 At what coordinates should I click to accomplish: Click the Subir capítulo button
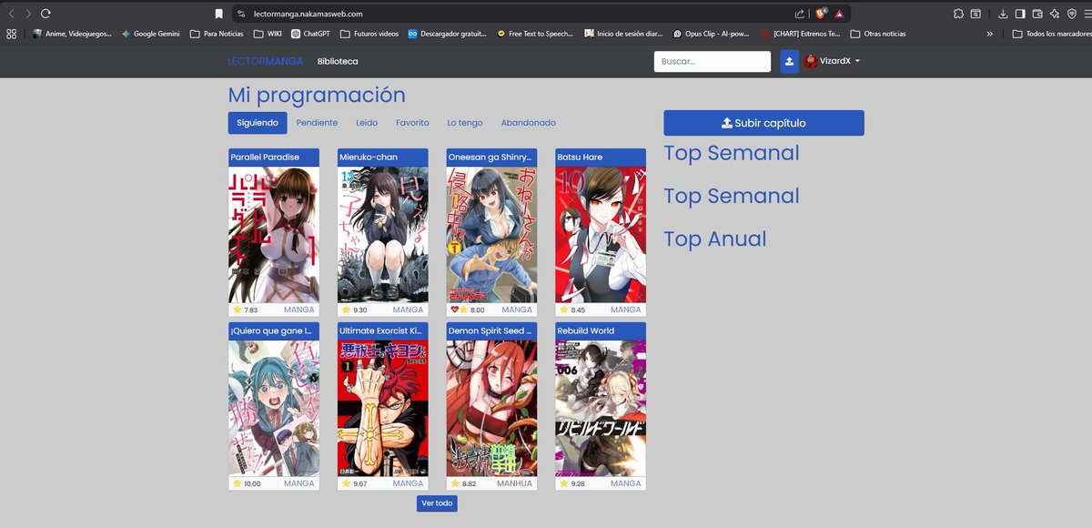coord(763,123)
